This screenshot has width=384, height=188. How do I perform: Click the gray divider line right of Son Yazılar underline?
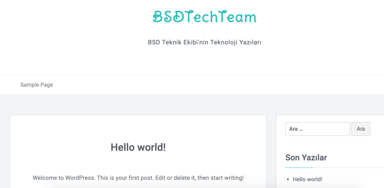click(348, 168)
